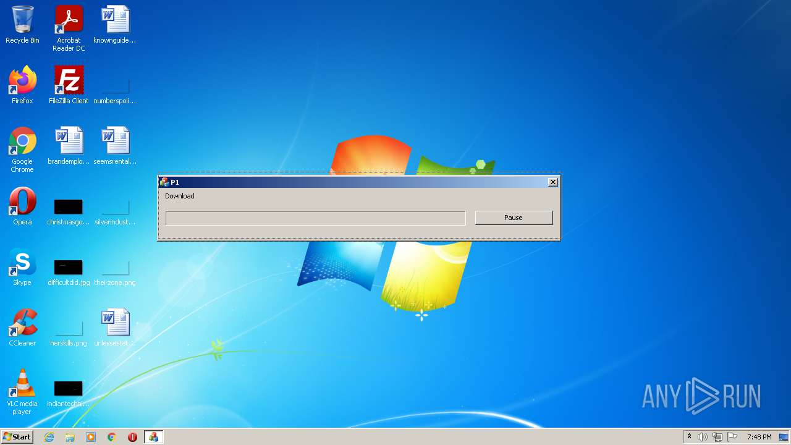Launch the Firefox desktop shortcut
The image size is (791, 445).
point(22,85)
